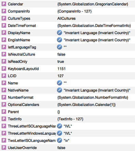The image size is (135, 151).
Task: Click the property icon beside Calendar
Action: pos(4,4)
